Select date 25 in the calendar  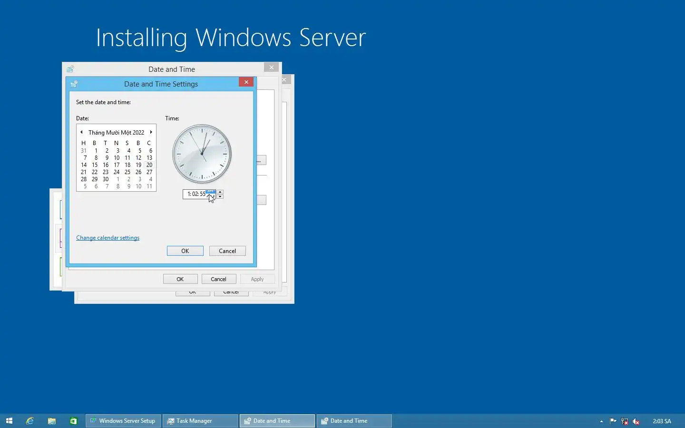tap(127, 172)
